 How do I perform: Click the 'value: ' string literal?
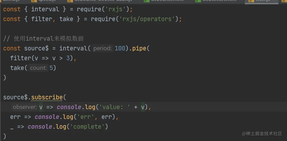(x=115, y=107)
